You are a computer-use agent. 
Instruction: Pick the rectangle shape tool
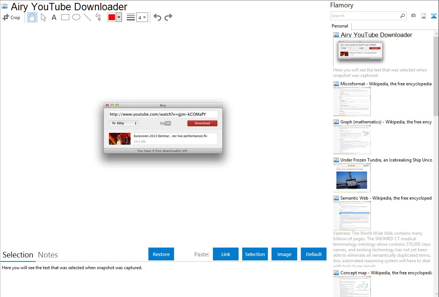(65, 17)
